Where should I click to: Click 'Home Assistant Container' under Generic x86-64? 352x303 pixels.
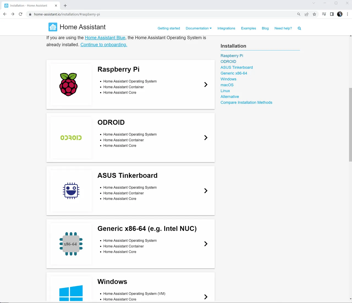tap(123, 246)
